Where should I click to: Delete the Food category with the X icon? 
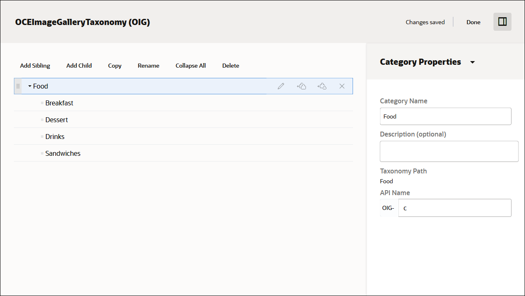pos(342,86)
